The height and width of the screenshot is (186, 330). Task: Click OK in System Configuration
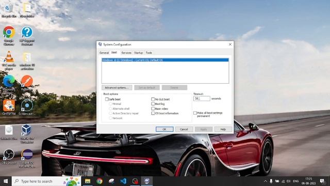click(164, 129)
